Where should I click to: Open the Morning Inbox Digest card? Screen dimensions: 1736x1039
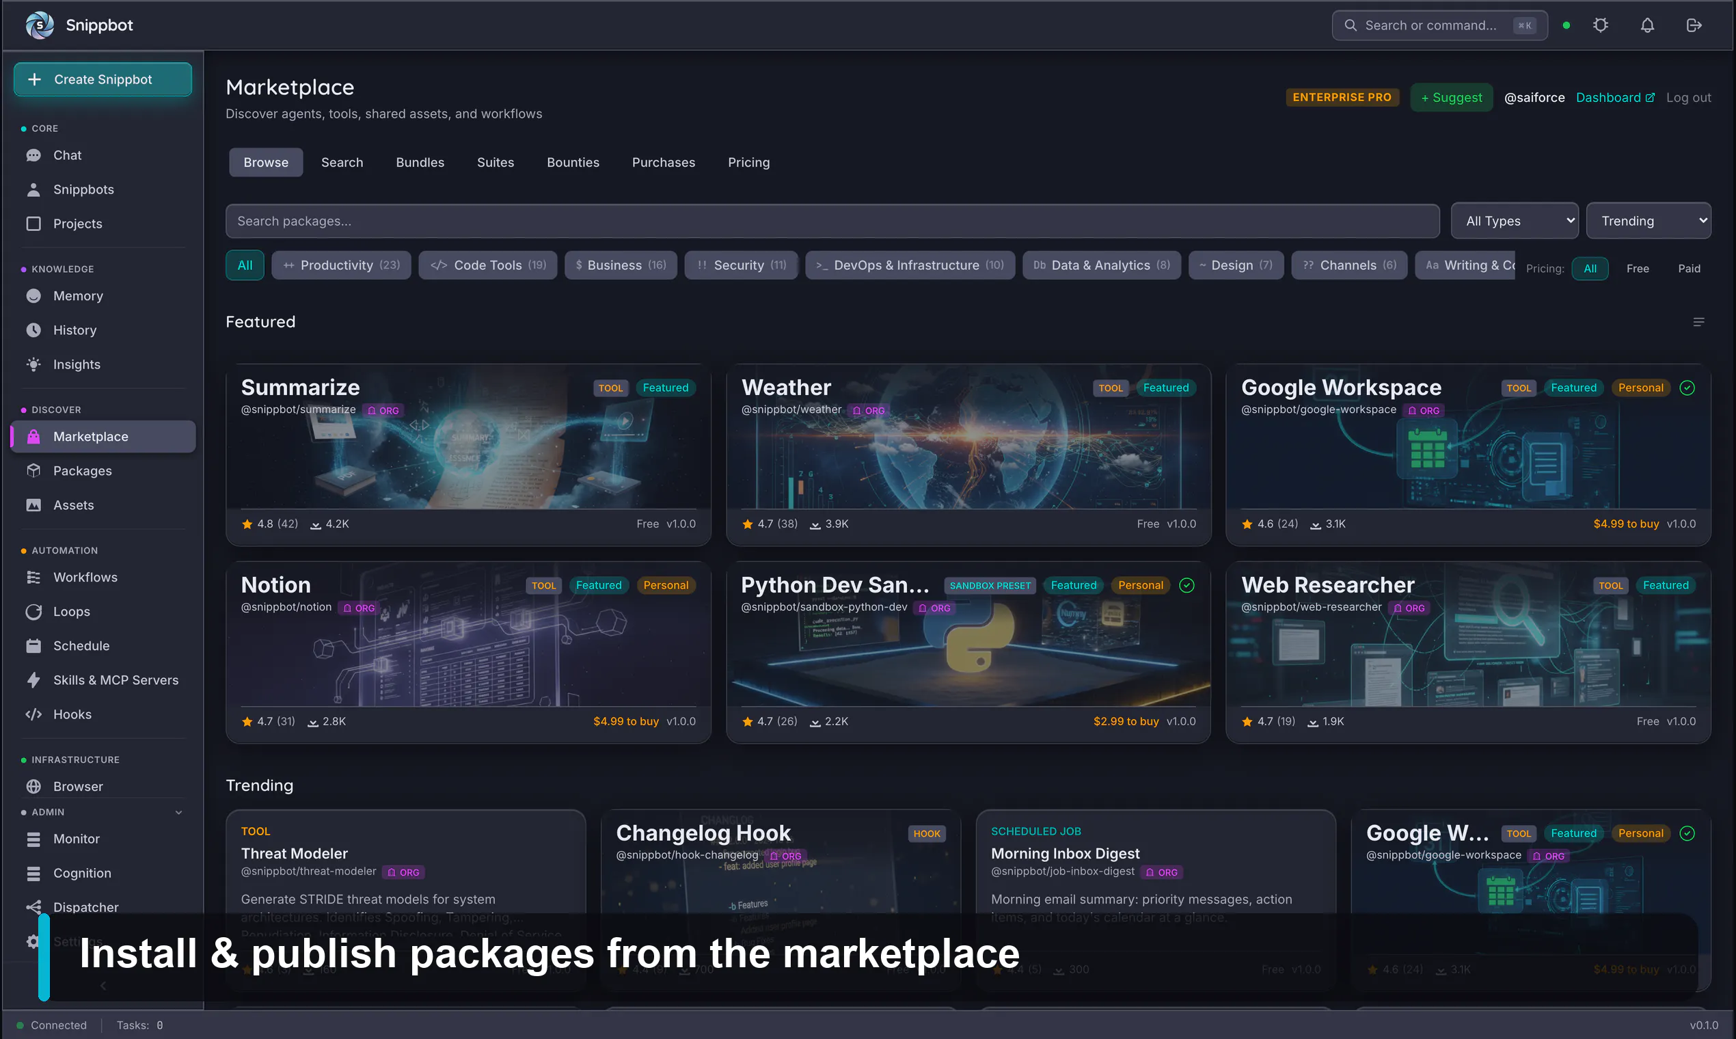point(1156,900)
